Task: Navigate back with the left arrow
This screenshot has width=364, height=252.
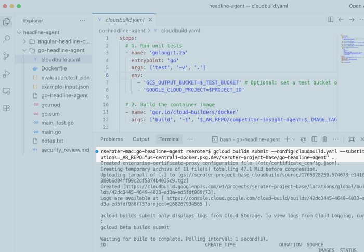Action: point(341,20)
